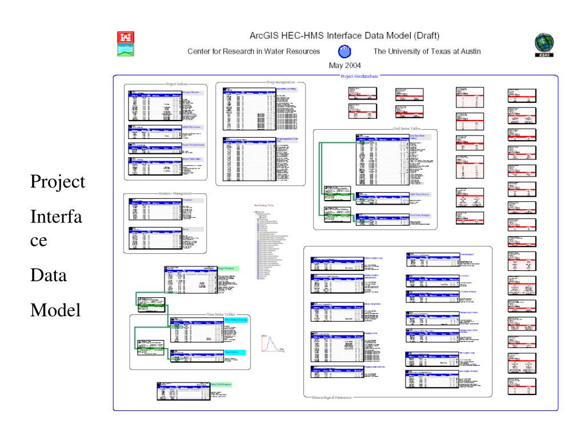Click the 'ArcCatalog View' tree heading
Image resolution: width=585 pixels, height=439 pixels.
coord(264,205)
